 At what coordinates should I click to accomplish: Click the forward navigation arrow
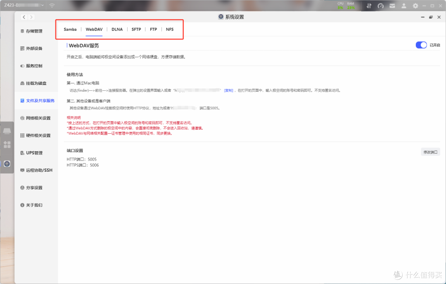(31, 17)
